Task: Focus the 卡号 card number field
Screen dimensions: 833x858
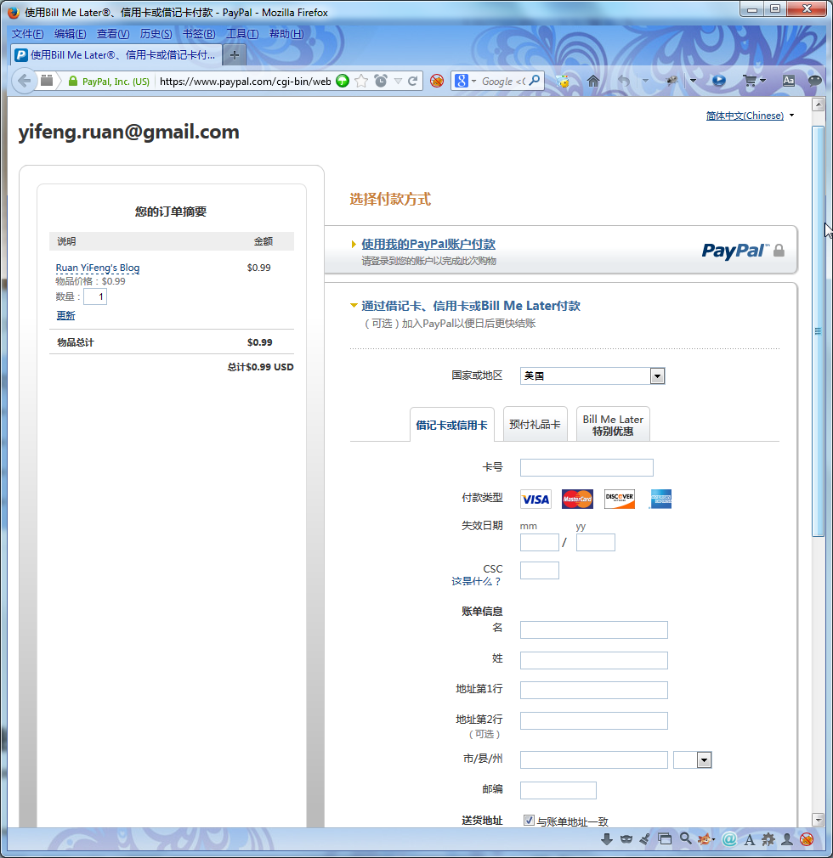Action: tap(586, 467)
